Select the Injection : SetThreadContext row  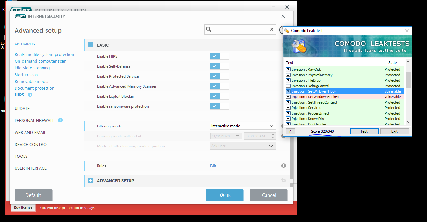point(344,102)
